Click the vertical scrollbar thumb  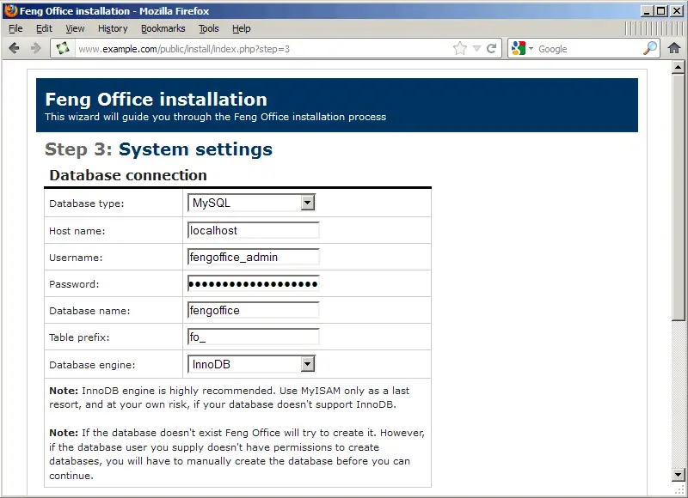pyautogui.click(x=678, y=197)
